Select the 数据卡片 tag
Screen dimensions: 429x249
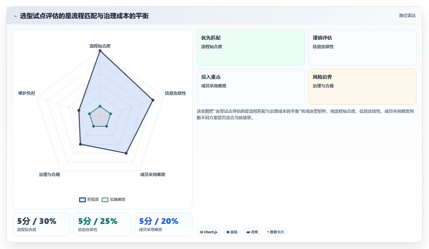click(x=276, y=232)
